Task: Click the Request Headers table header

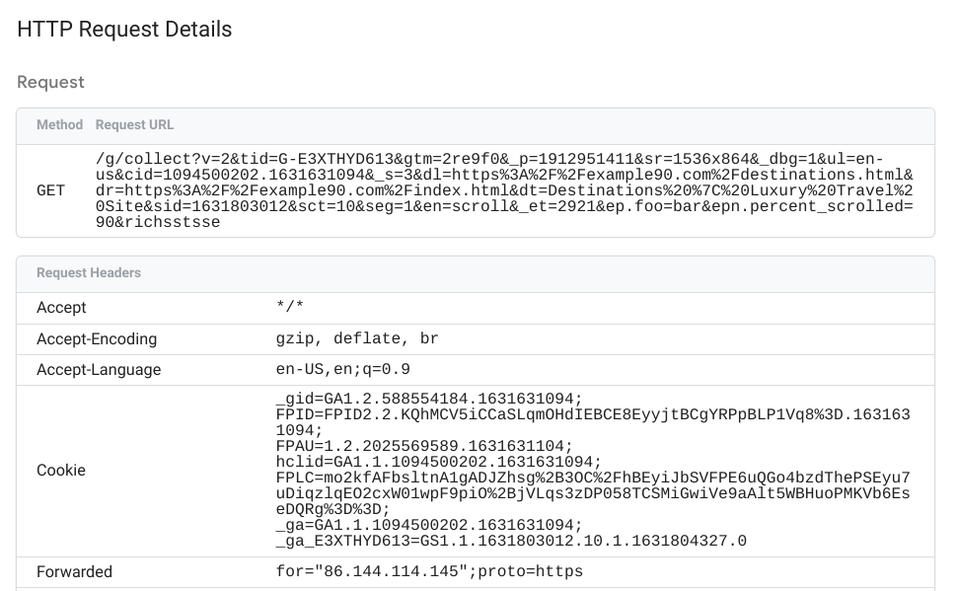Action: [89, 272]
